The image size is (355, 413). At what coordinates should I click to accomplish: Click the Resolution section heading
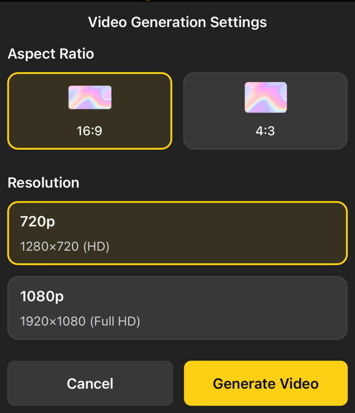tap(43, 182)
